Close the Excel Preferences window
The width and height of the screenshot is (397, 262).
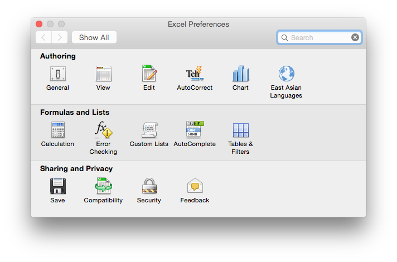coord(39,24)
